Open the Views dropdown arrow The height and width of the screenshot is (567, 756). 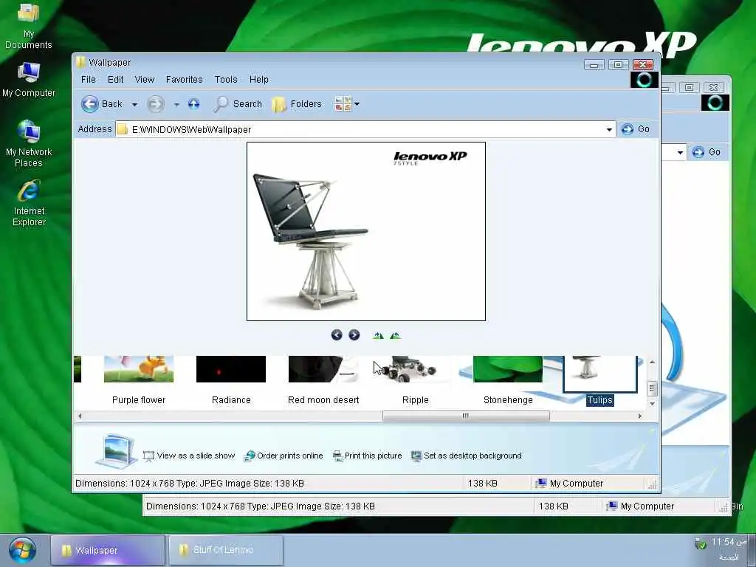click(x=357, y=103)
